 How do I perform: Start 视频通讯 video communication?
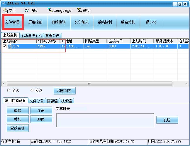tap(58, 22)
